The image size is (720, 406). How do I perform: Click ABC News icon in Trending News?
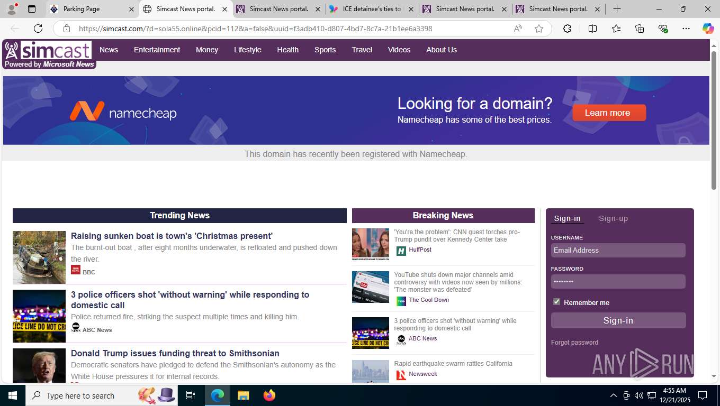click(76, 327)
